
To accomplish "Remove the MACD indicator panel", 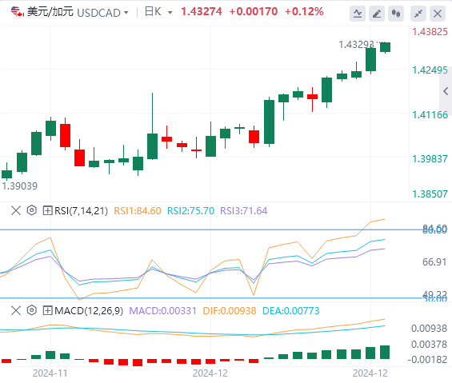I will pos(16,310).
